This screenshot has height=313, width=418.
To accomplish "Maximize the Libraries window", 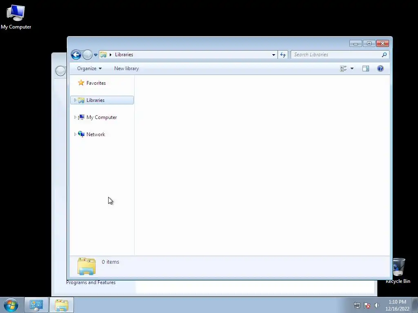I will tap(369, 43).
